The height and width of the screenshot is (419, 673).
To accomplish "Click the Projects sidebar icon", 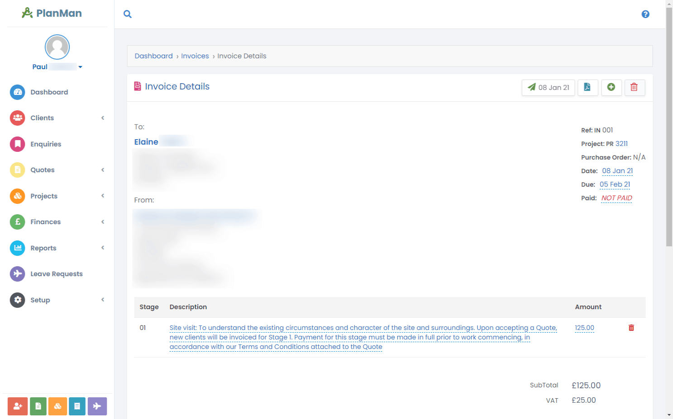I will click(18, 196).
